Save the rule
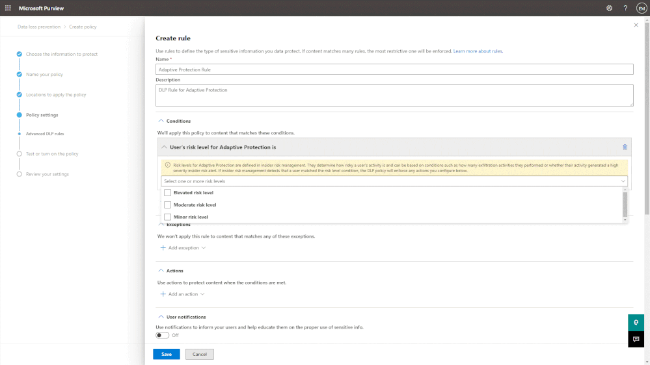The width and height of the screenshot is (650, 365). coord(166,354)
